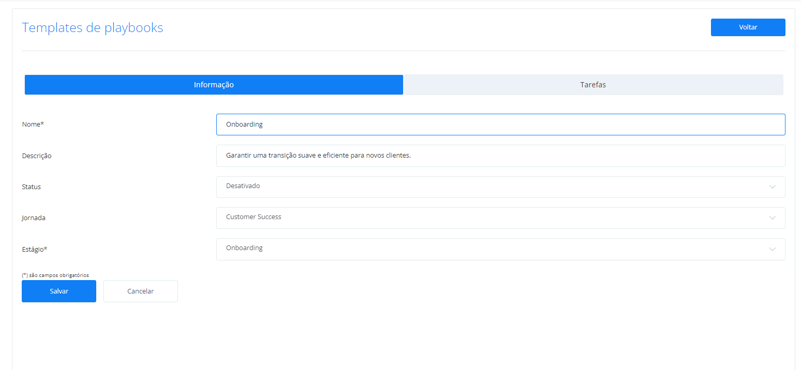This screenshot has width=801, height=370.
Task: Click the Status field label
Action: 32,187
